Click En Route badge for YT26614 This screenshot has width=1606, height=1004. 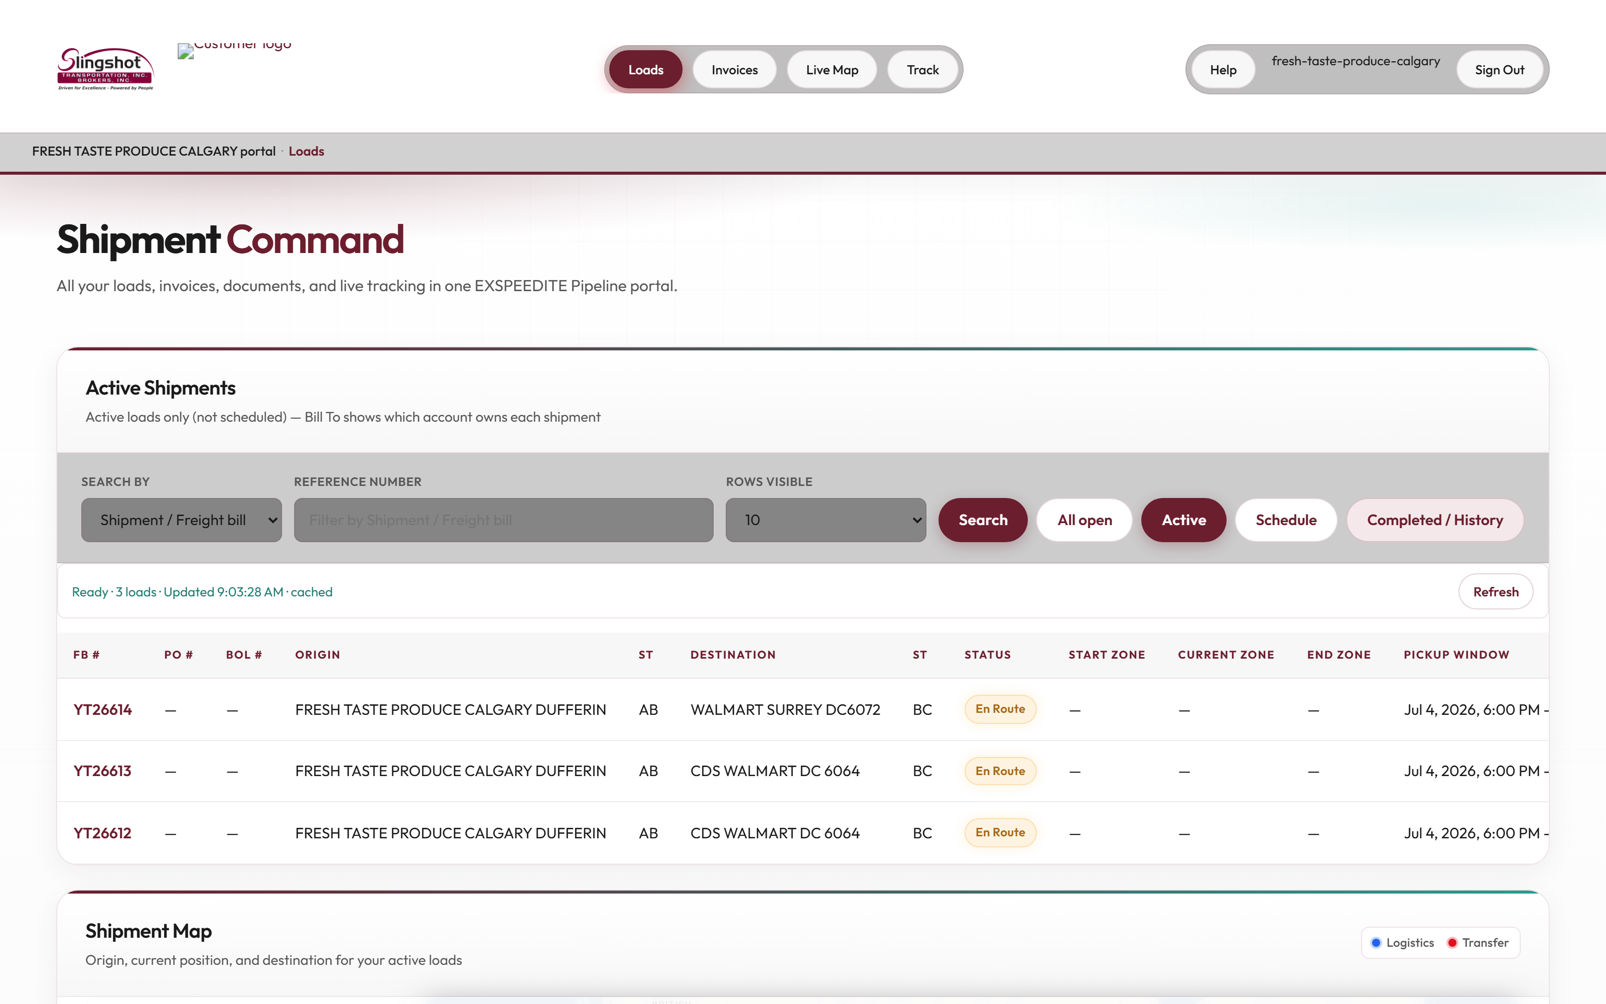pos(1000,709)
